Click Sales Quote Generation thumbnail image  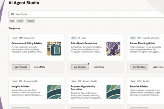pyautogui.click(x=113, y=49)
